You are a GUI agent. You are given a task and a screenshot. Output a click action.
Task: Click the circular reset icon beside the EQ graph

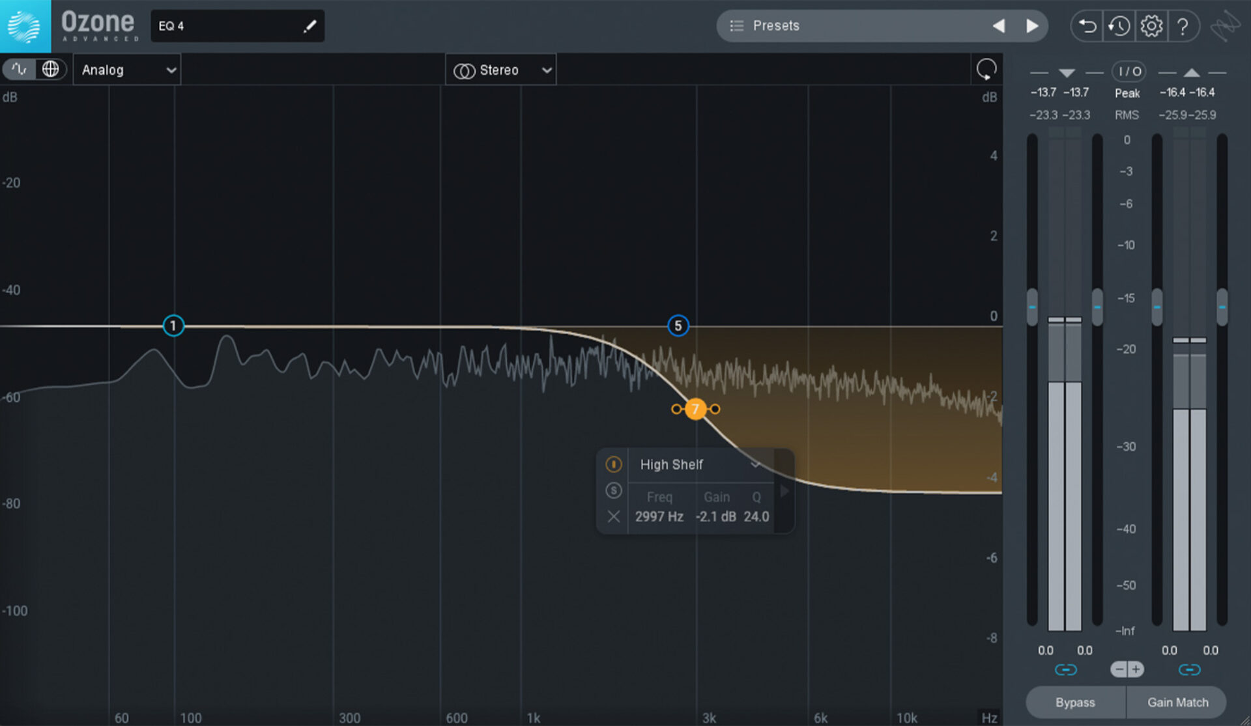[986, 69]
